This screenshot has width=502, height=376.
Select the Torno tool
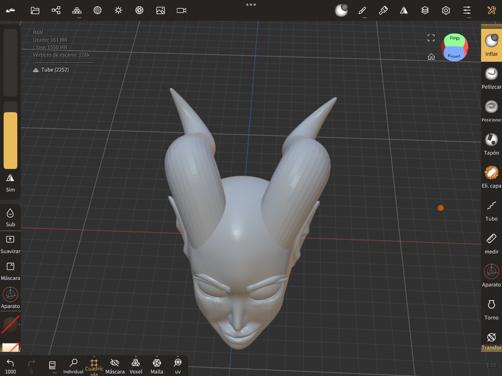[x=492, y=309]
